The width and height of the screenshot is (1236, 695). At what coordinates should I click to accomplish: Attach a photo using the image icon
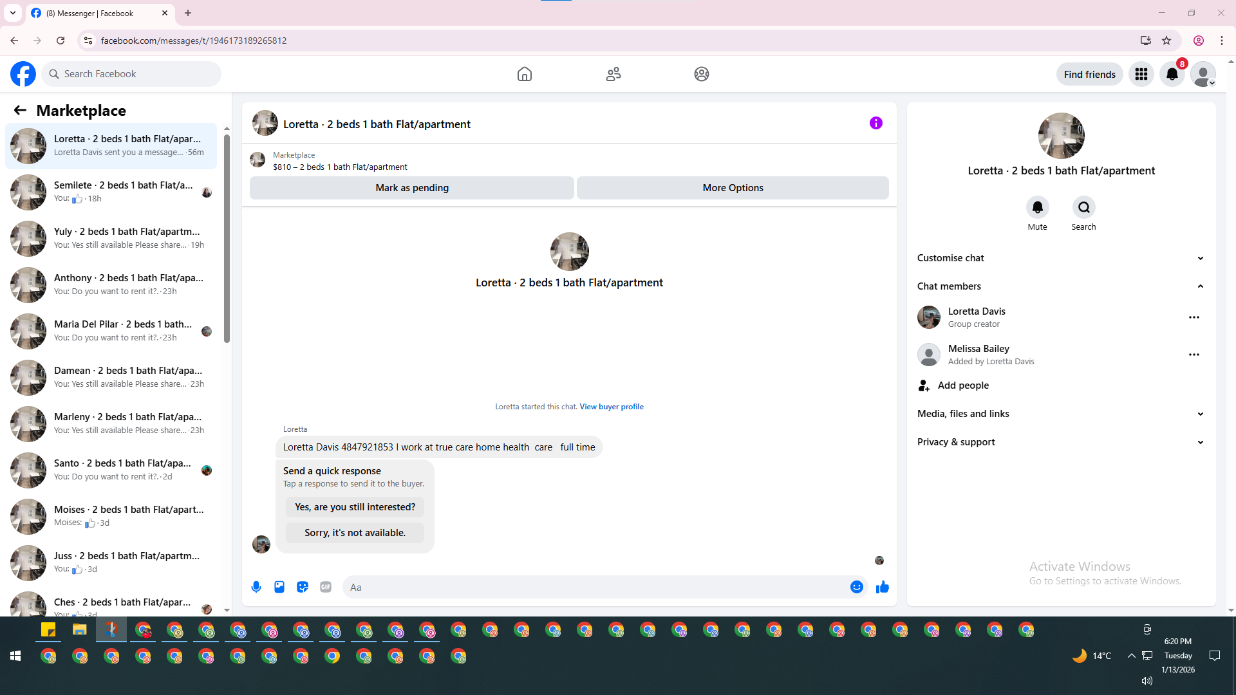coord(279,587)
